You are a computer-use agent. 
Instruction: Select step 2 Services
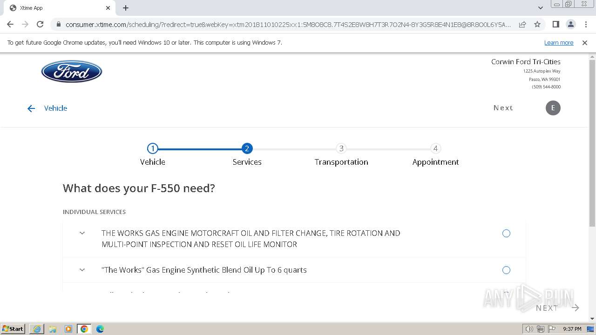click(x=247, y=148)
